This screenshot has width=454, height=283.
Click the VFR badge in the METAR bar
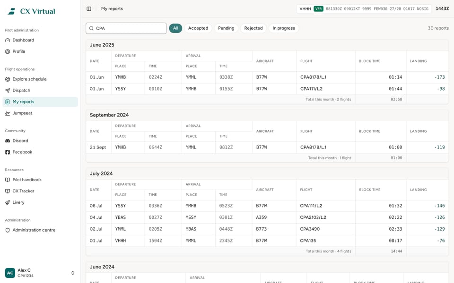point(318,8)
